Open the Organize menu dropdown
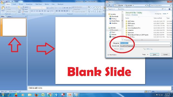Image resolution: width=173 pixels, height=97 pixels. [x=111, y=9]
